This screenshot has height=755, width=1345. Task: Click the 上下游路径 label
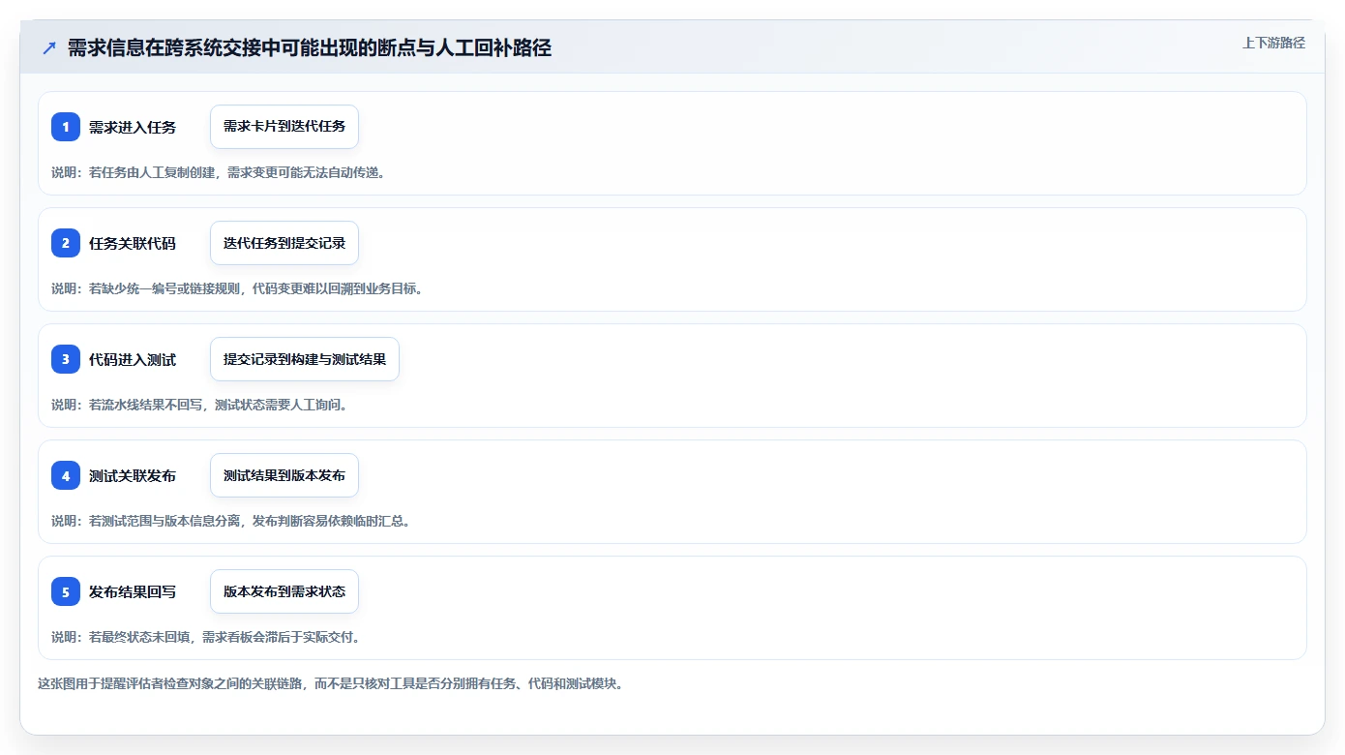coord(1273,43)
